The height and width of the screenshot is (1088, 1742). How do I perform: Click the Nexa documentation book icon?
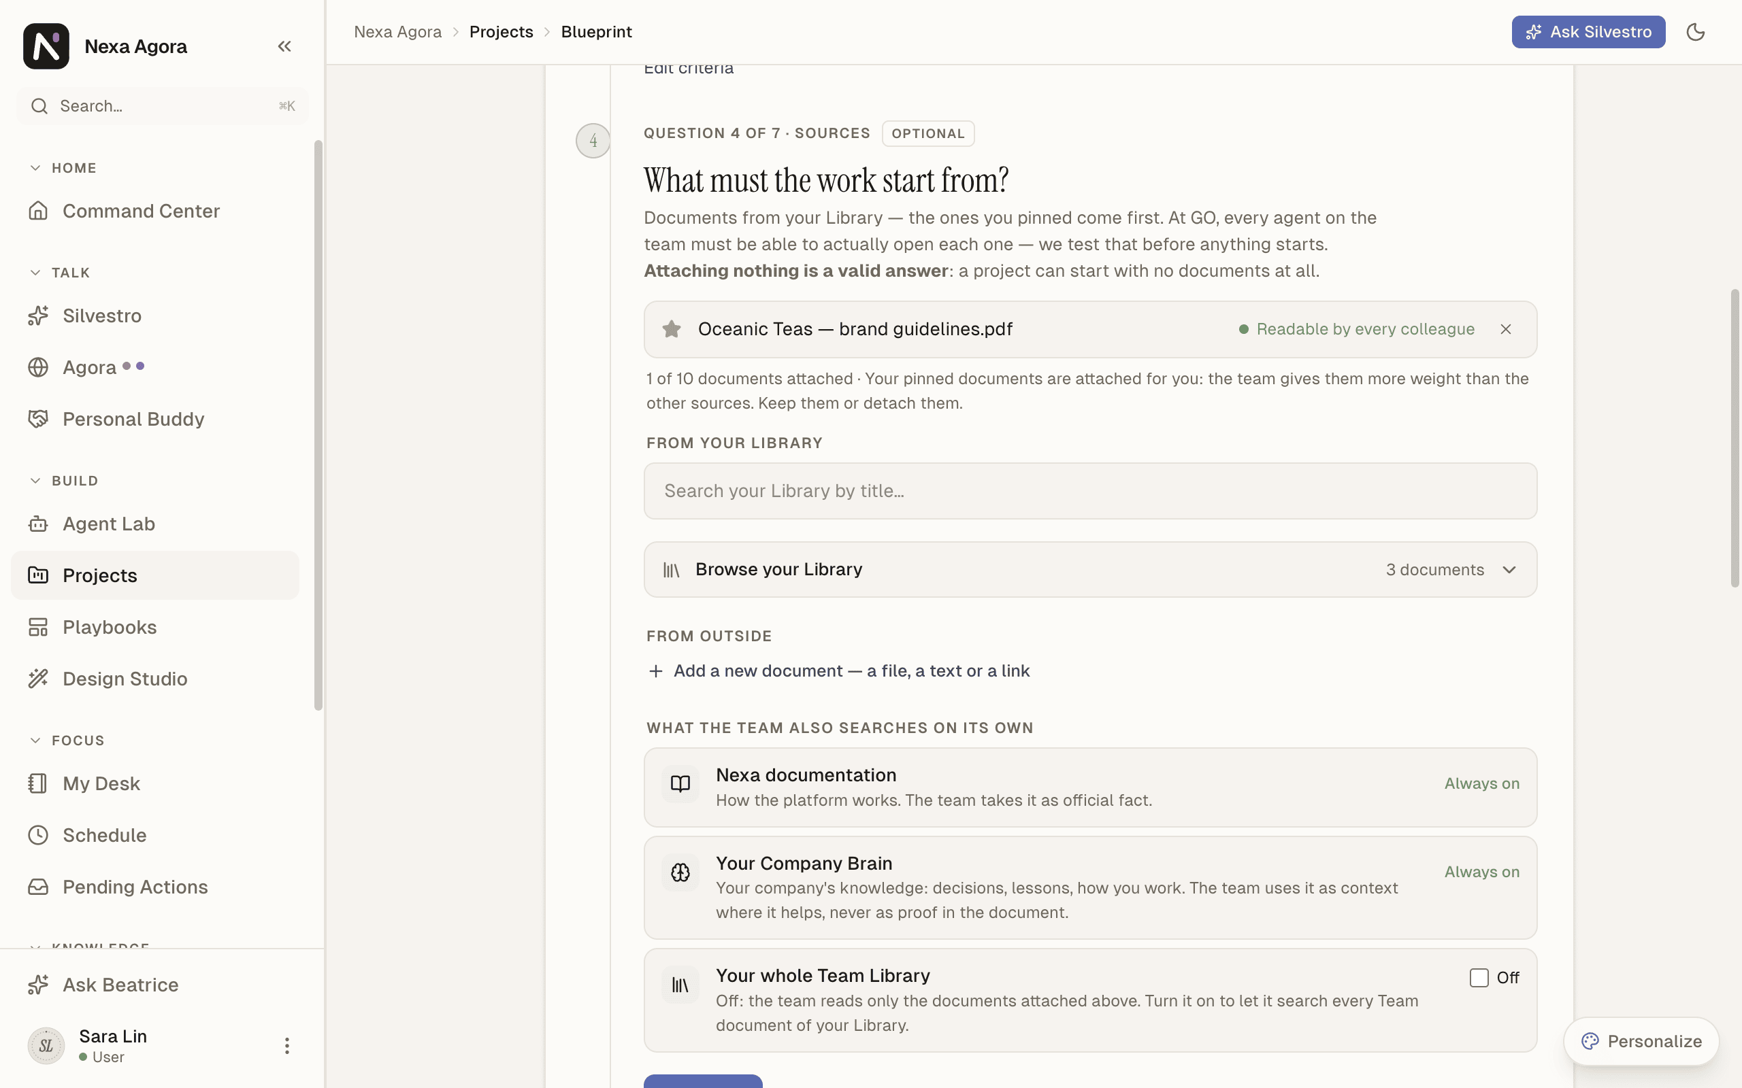pos(680,783)
